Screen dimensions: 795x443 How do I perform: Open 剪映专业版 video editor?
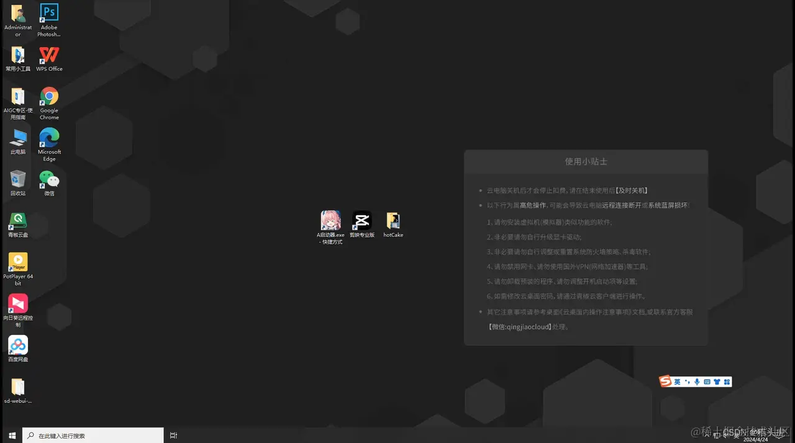(362, 220)
